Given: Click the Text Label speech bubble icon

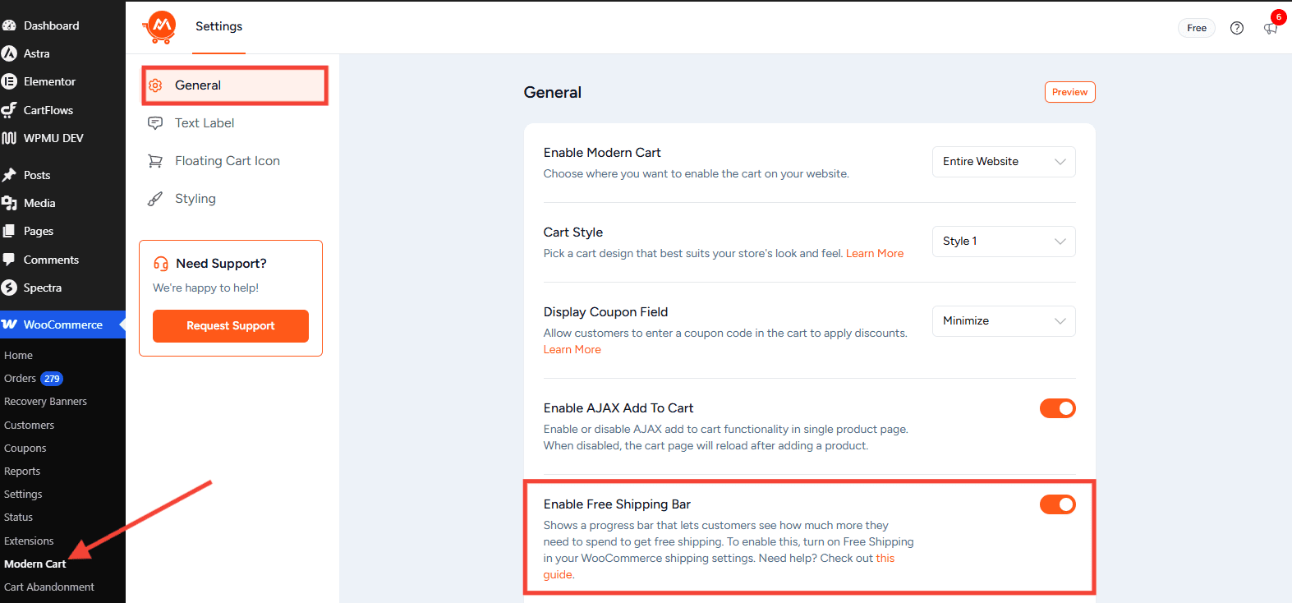Looking at the screenshot, I should point(155,123).
